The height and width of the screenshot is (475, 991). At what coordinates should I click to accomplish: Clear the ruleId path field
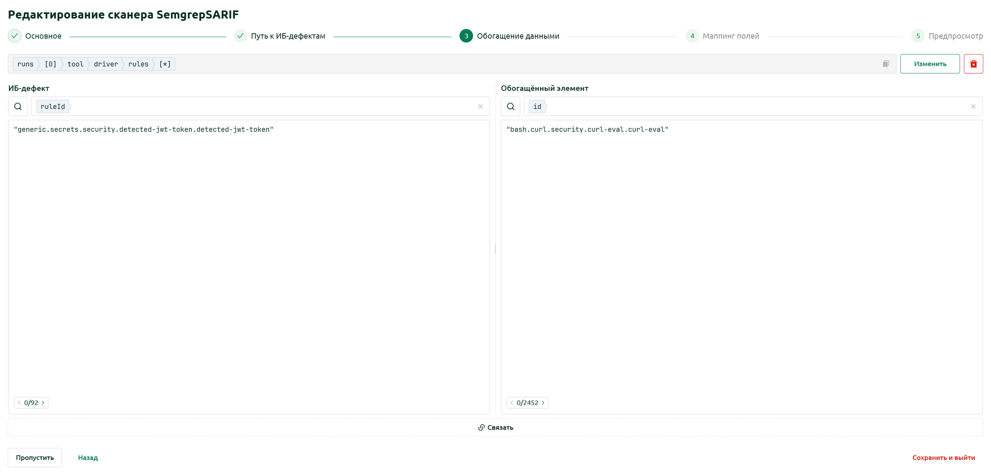click(480, 106)
